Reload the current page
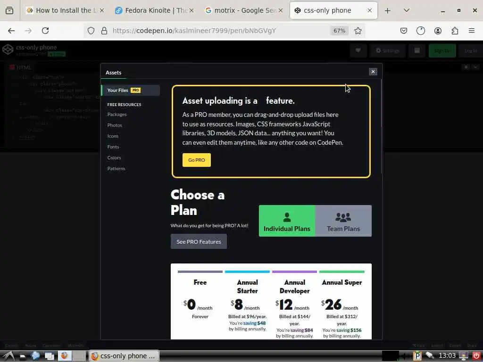The image size is (483, 362). 45,31
